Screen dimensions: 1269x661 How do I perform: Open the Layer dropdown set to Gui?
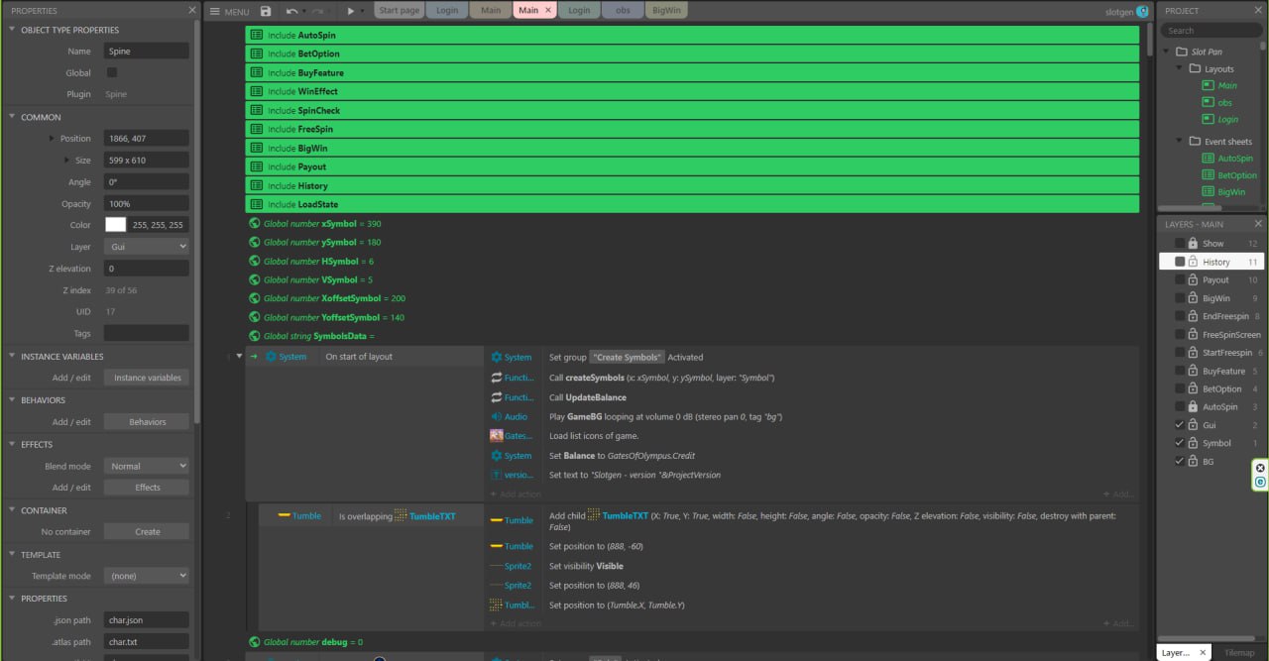147,247
